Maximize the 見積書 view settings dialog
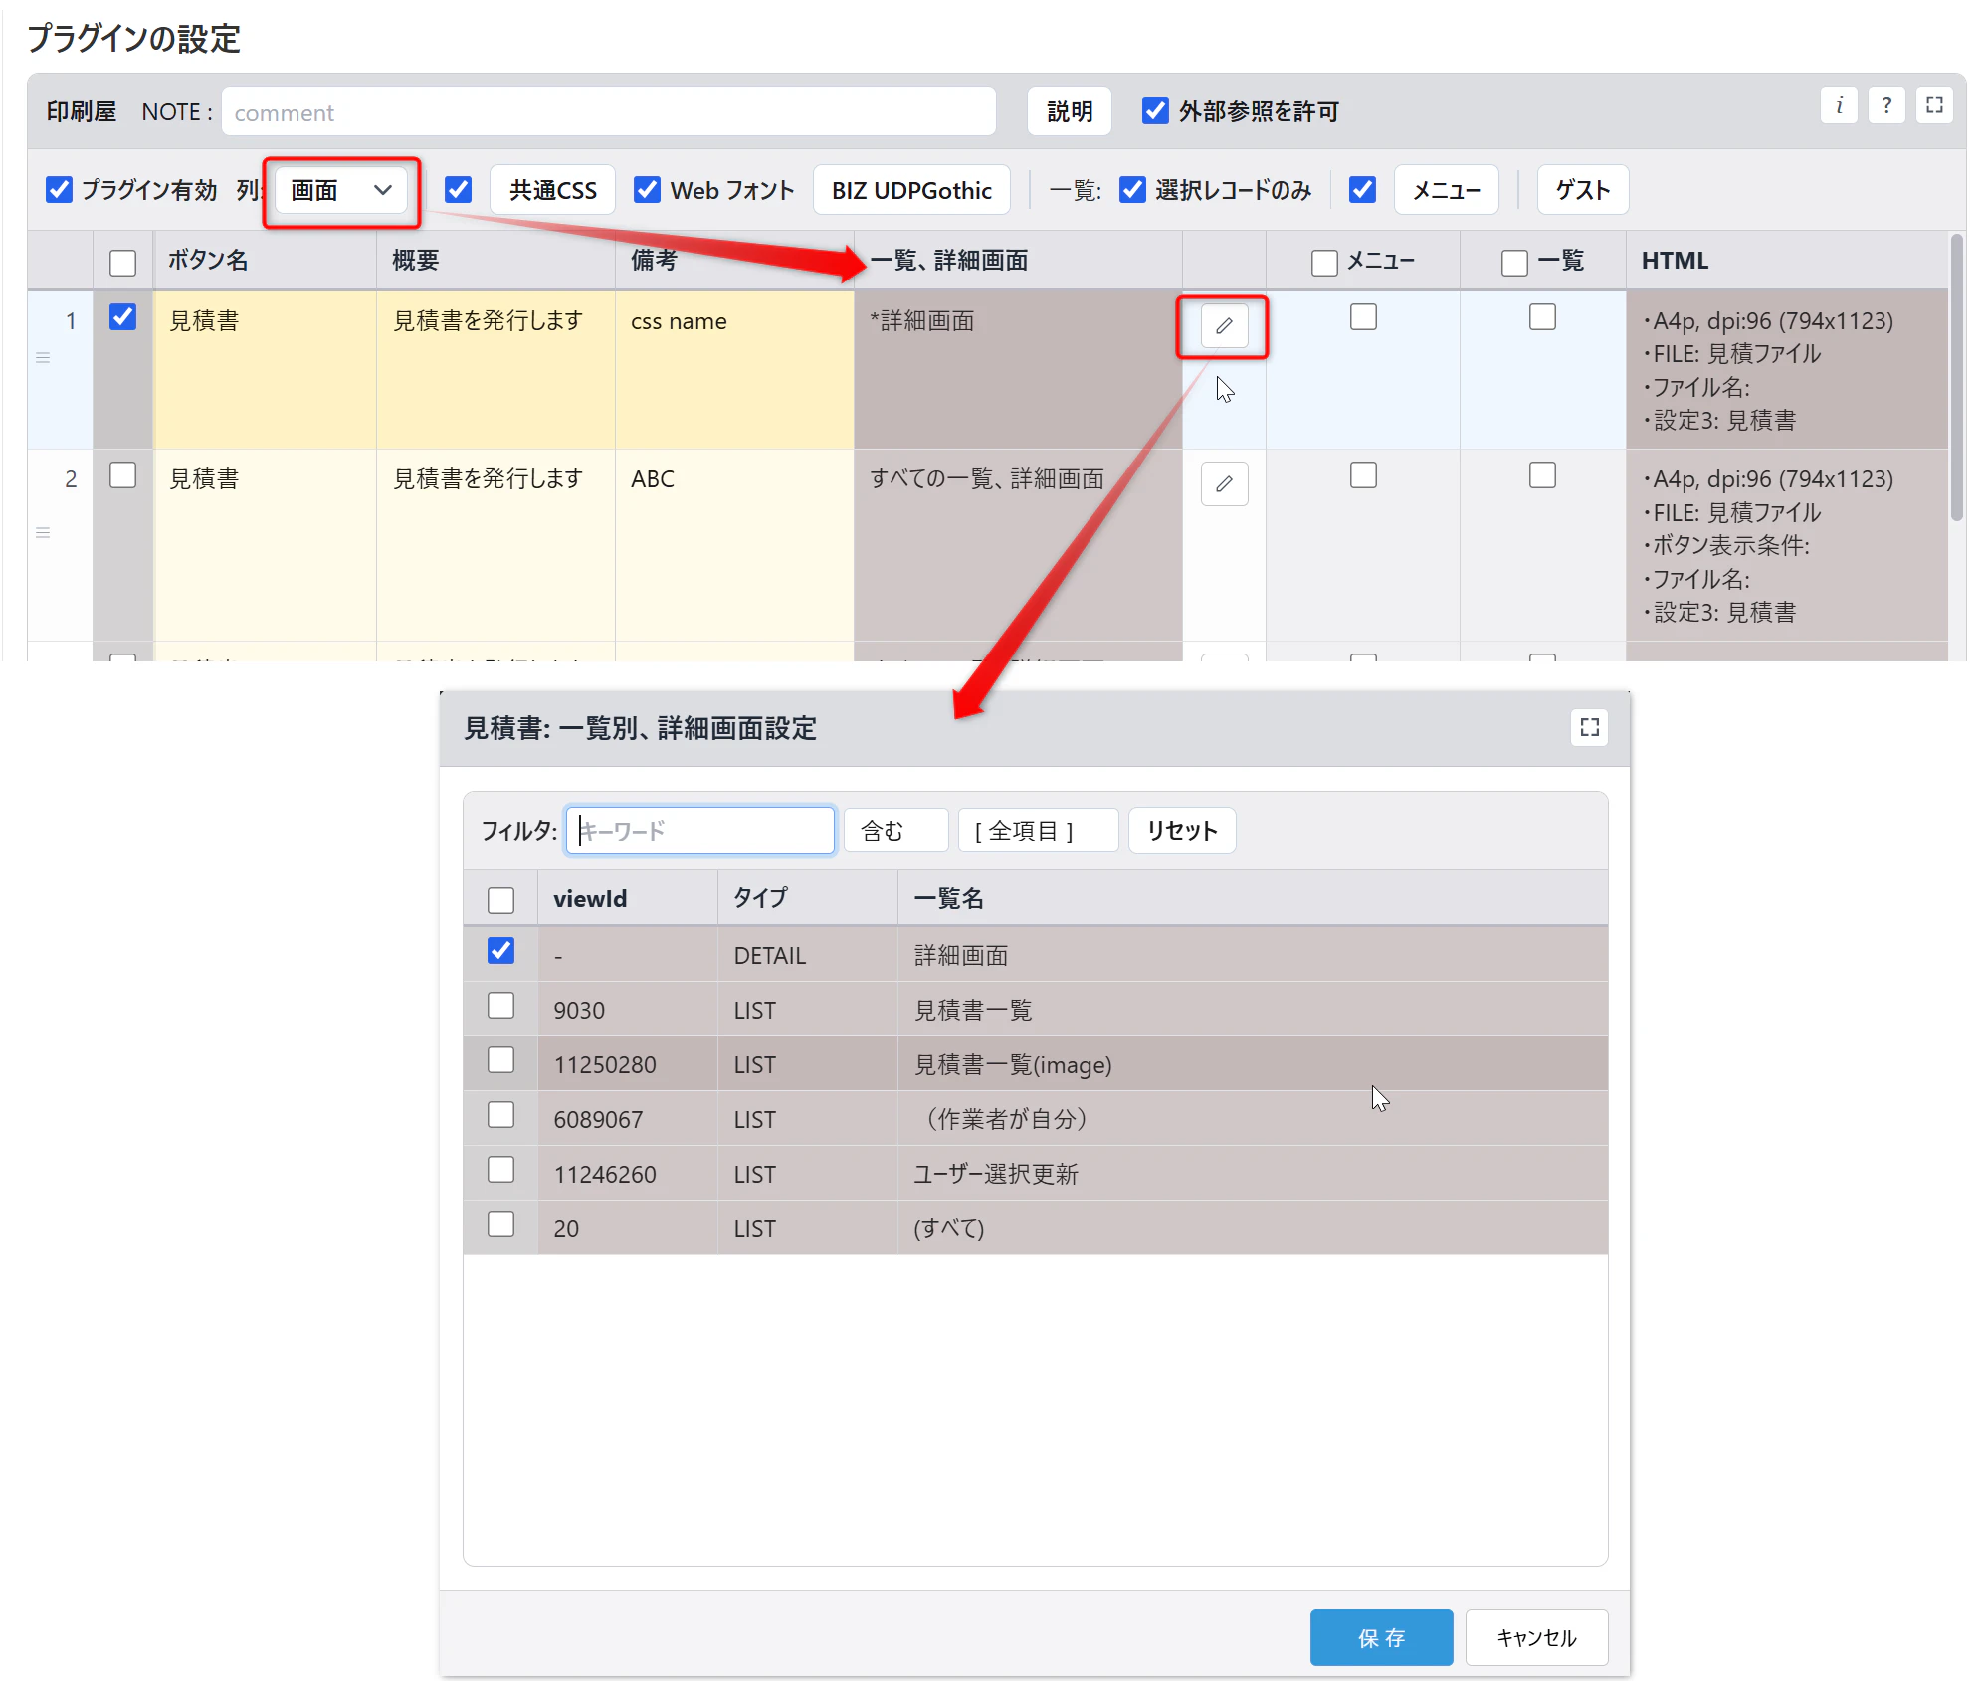The height and width of the screenshot is (1681, 1982). [1589, 727]
